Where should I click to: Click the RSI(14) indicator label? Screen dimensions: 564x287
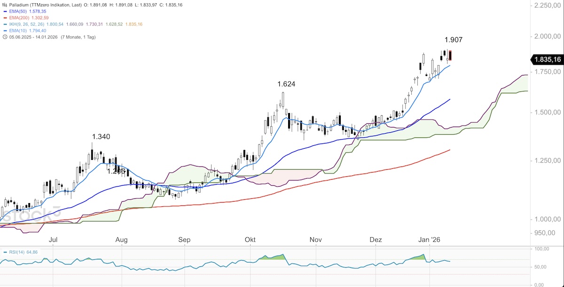click(x=17, y=252)
